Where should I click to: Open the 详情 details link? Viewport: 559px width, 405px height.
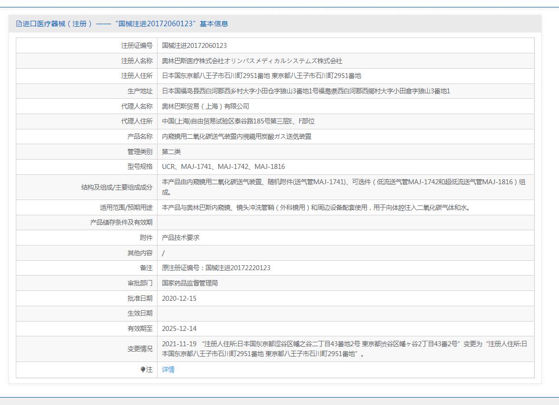[168, 370]
